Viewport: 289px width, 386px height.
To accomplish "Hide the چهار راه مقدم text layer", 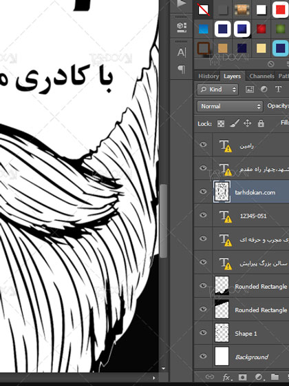I will [203, 168].
